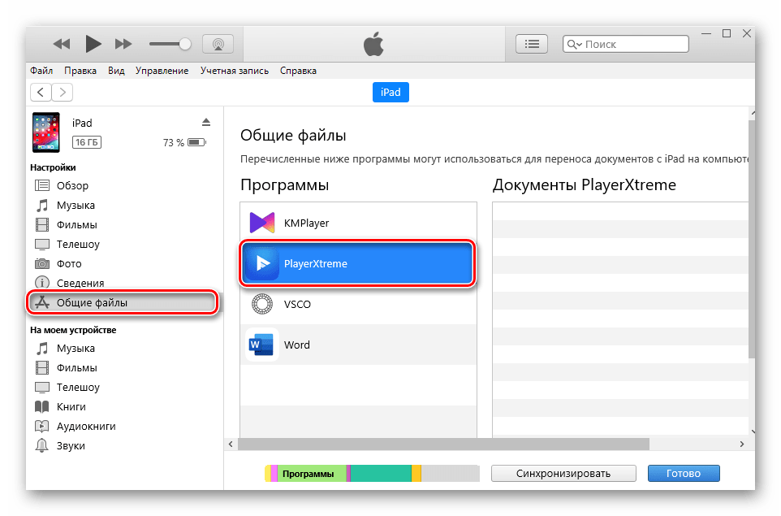This screenshot has height=516, width=781.
Task: Open the AirPlay output button
Action: [x=218, y=44]
